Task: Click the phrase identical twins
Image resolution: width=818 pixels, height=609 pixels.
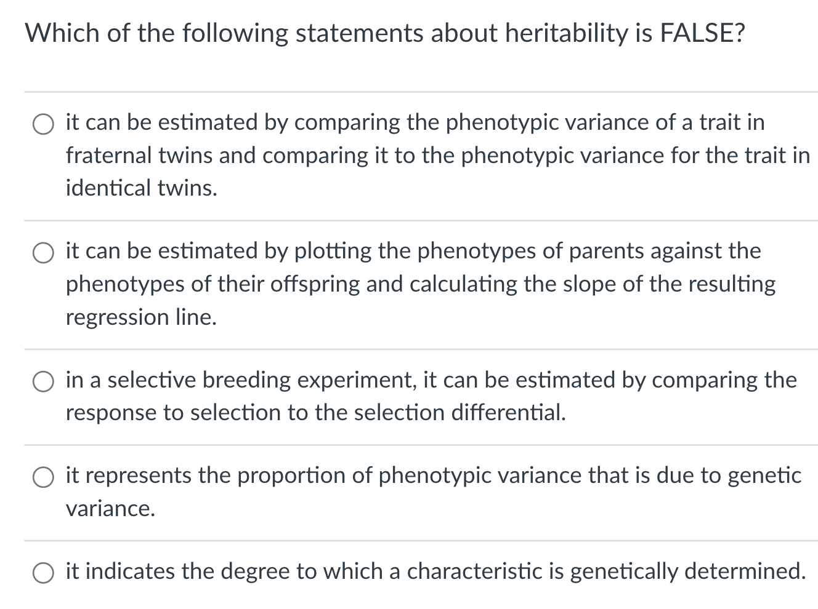Action: click(140, 188)
